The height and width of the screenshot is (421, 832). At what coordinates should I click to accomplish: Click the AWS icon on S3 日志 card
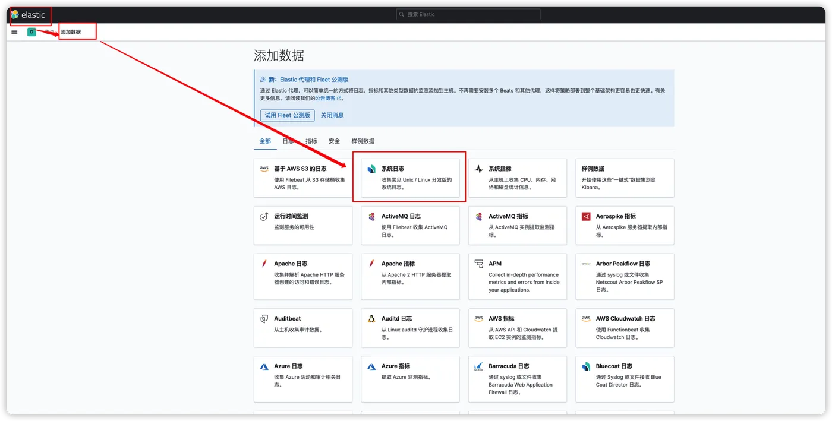pyautogui.click(x=264, y=169)
